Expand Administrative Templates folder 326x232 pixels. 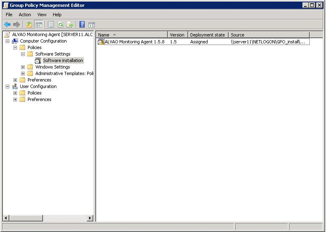(x=23, y=74)
